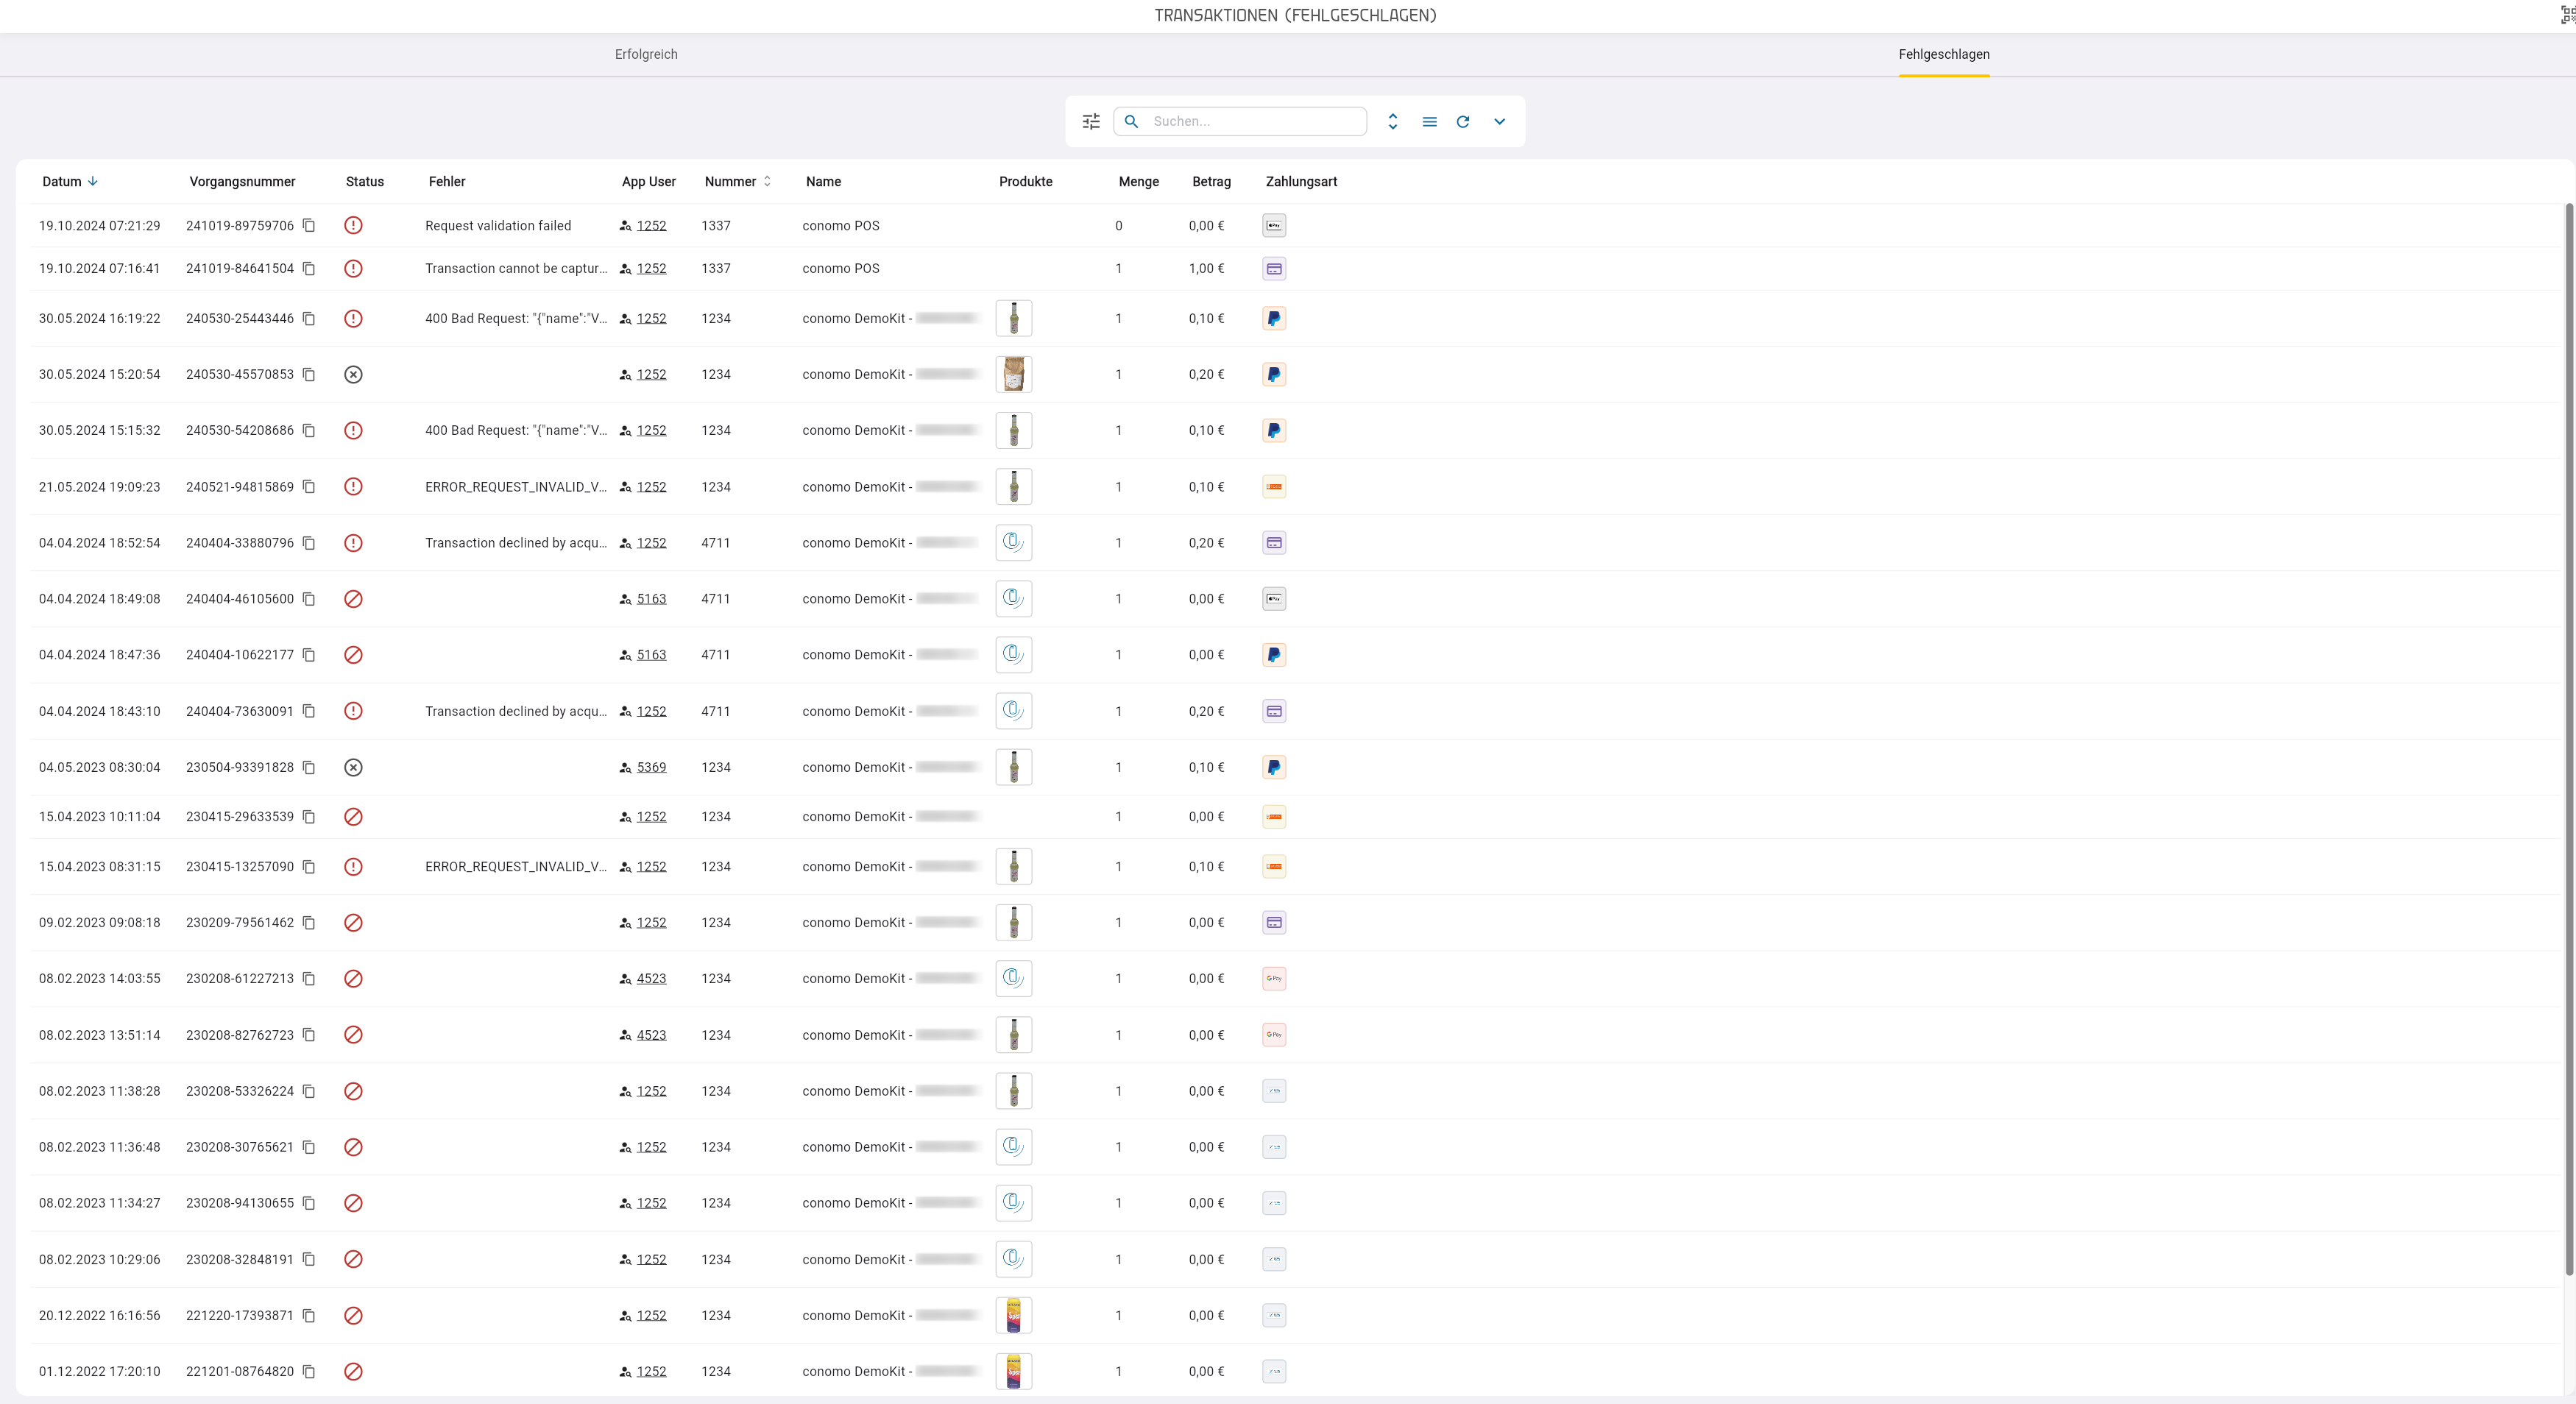Copy Vorgangsnummer 240404-33880796
This screenshot has width=2576, height=1404.
click(x=309, y=543)
